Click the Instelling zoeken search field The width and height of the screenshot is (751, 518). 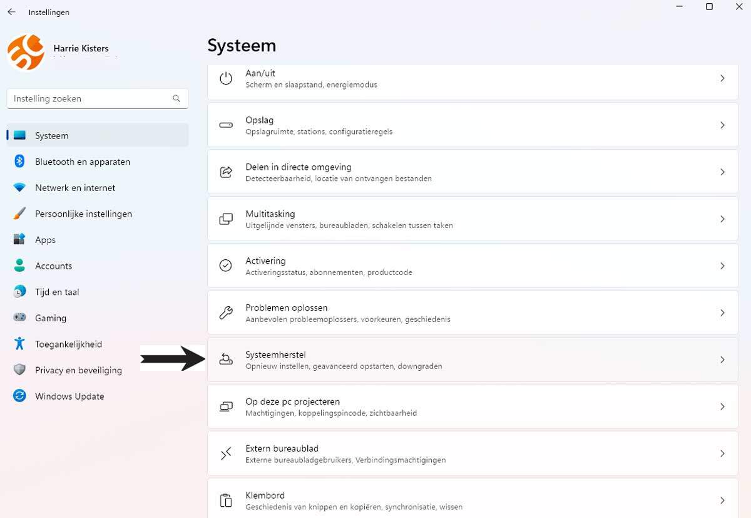(91, 98)
